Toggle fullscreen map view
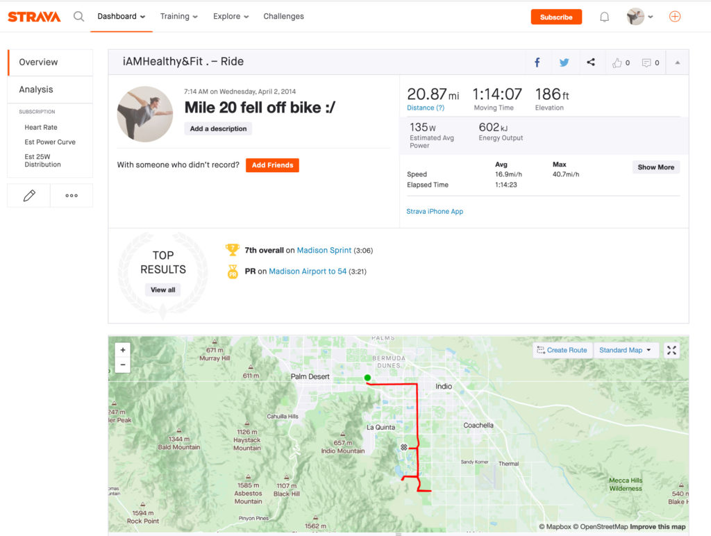Screen dimensions: 711x536 point(671,350)
